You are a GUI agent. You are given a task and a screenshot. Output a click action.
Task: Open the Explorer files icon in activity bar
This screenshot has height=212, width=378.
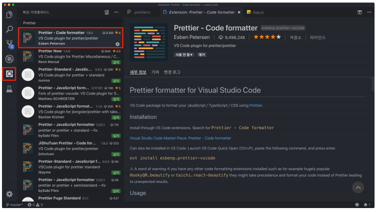point(9,15)
